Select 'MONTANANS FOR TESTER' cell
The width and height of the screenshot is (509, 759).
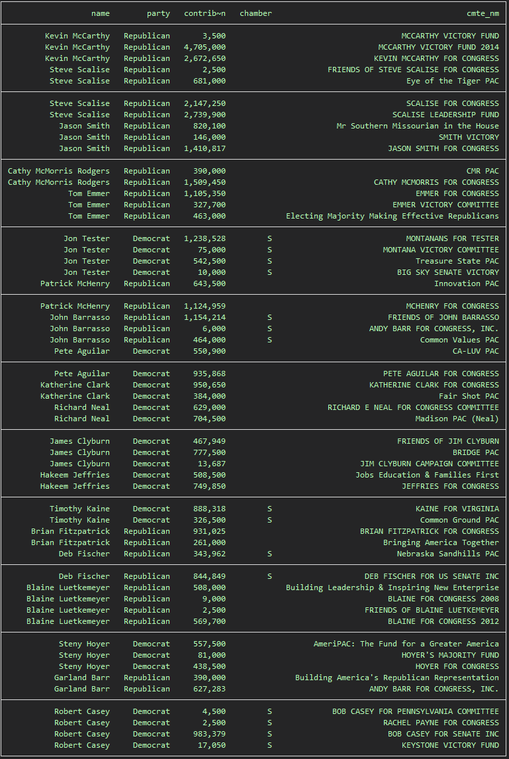(452, 238)
